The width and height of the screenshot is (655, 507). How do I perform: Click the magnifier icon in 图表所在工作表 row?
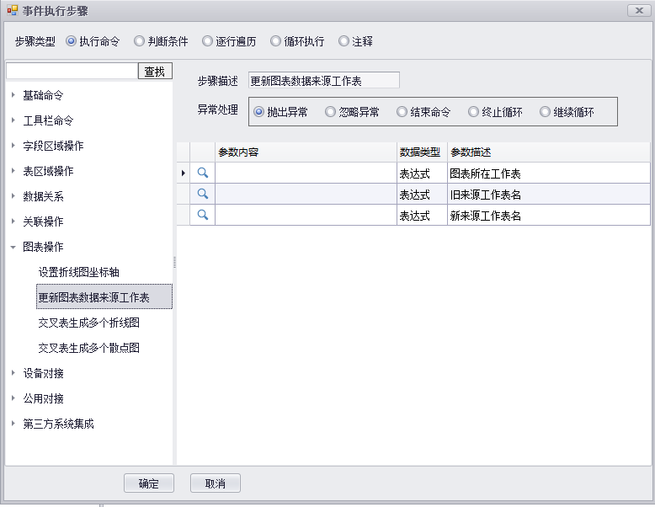202,173
